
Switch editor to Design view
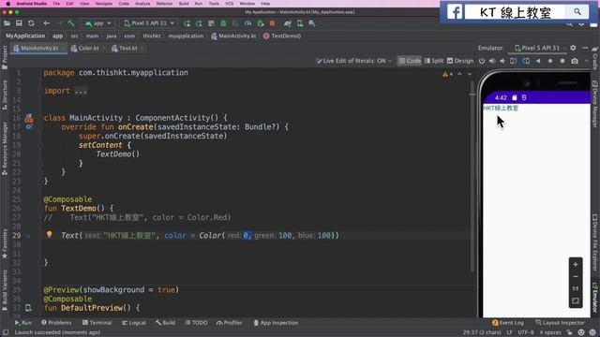click(x=460, y=61)
